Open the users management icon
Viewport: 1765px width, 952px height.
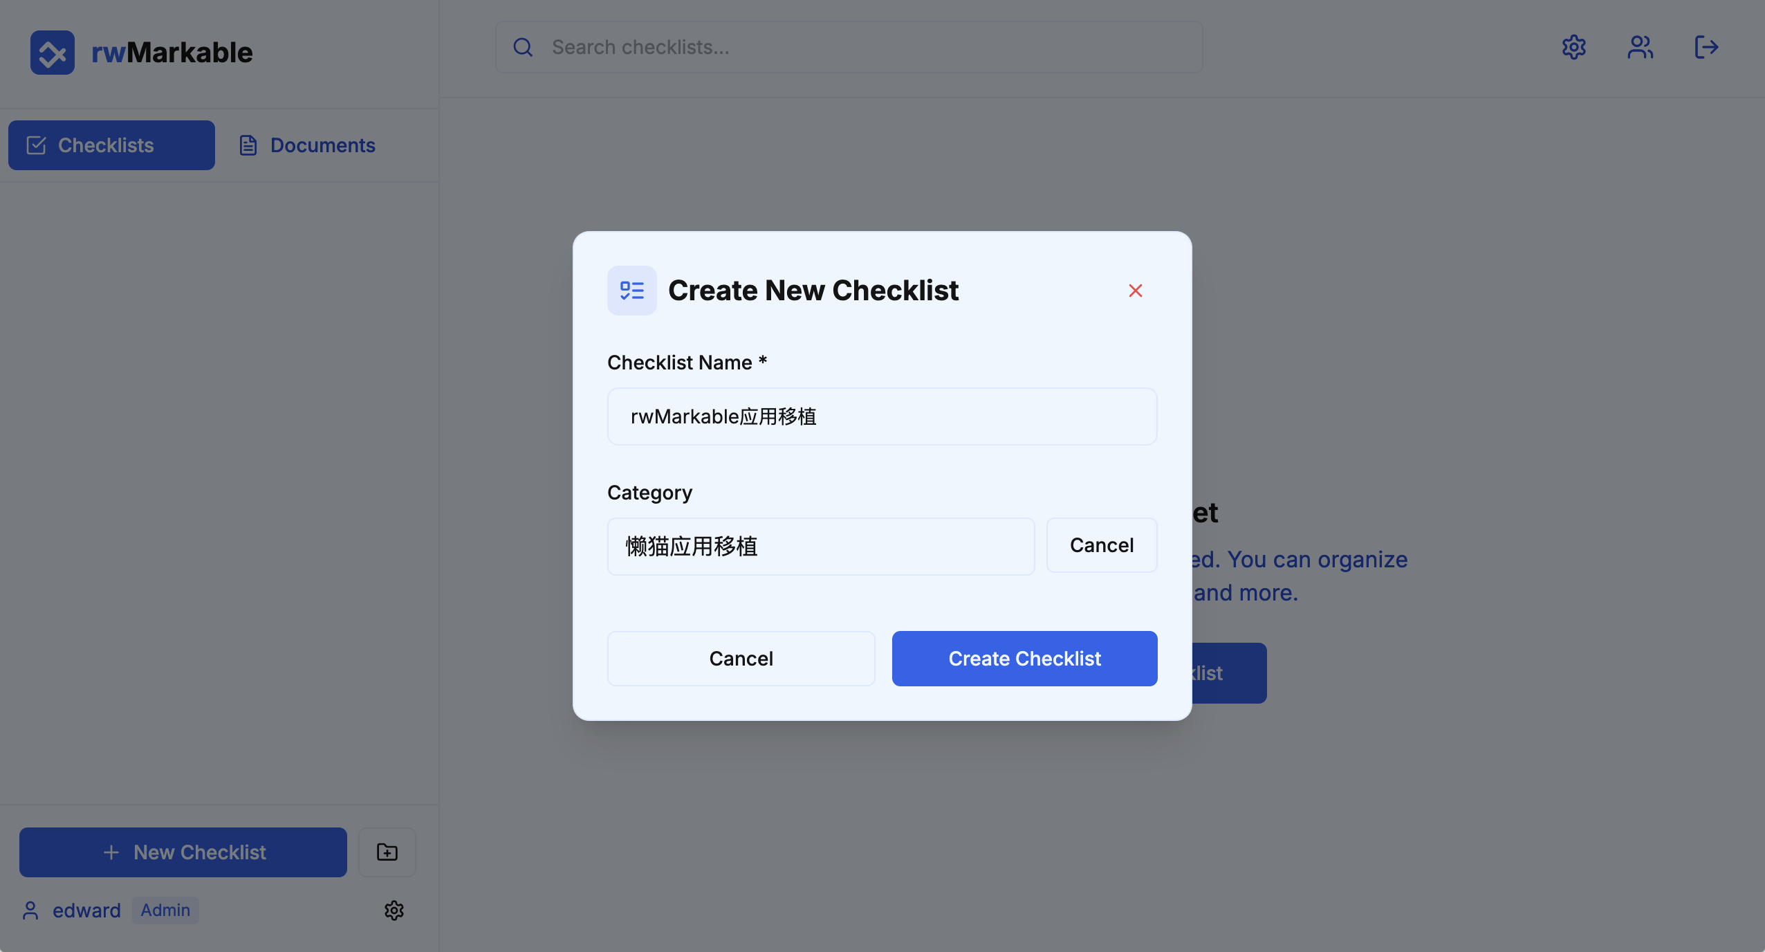pyautogui.click(x=1640, y=47)
